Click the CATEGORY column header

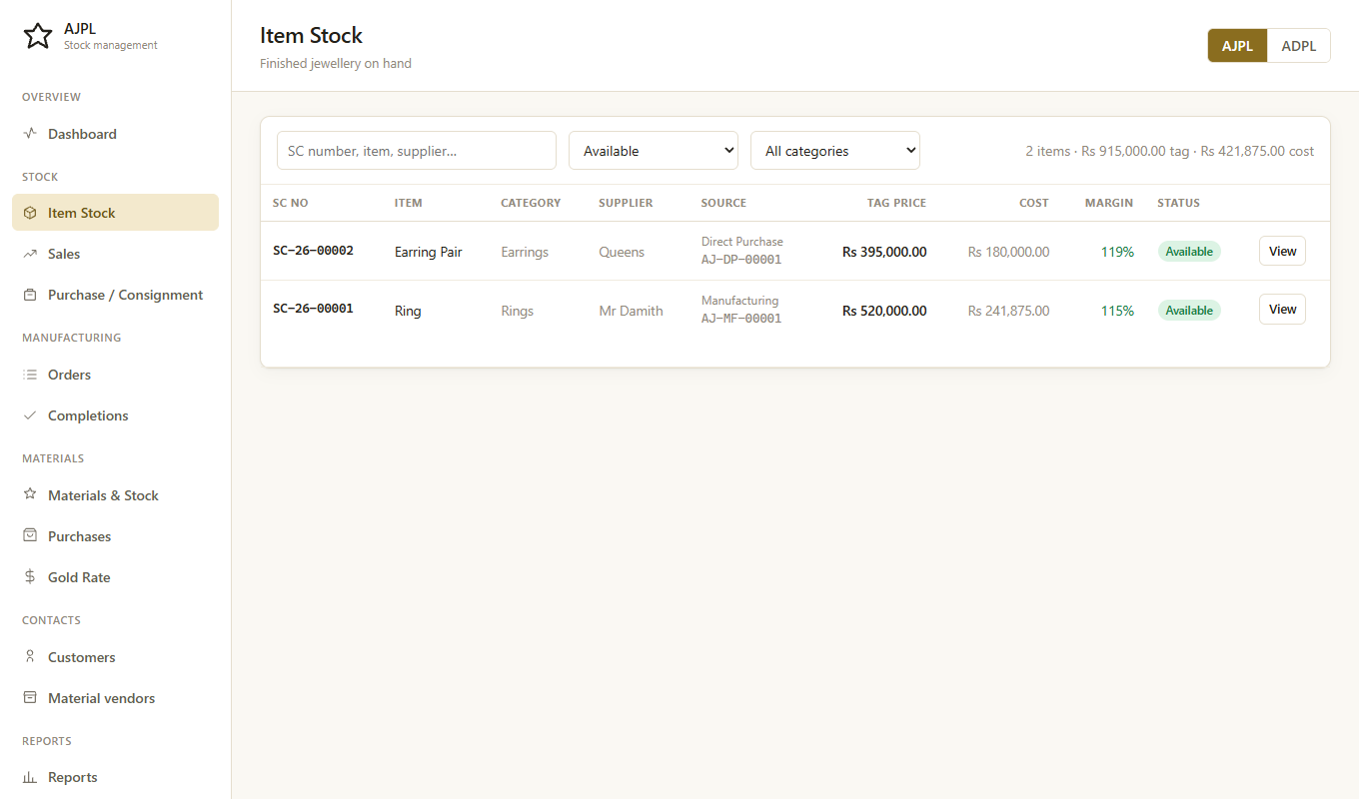coord(531,203)
